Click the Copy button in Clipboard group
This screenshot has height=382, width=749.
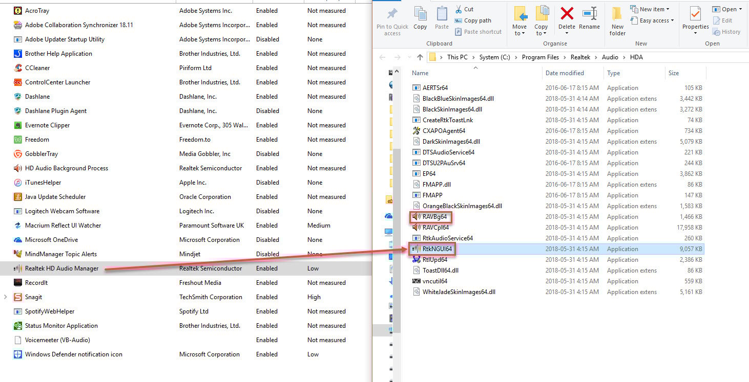420,18
